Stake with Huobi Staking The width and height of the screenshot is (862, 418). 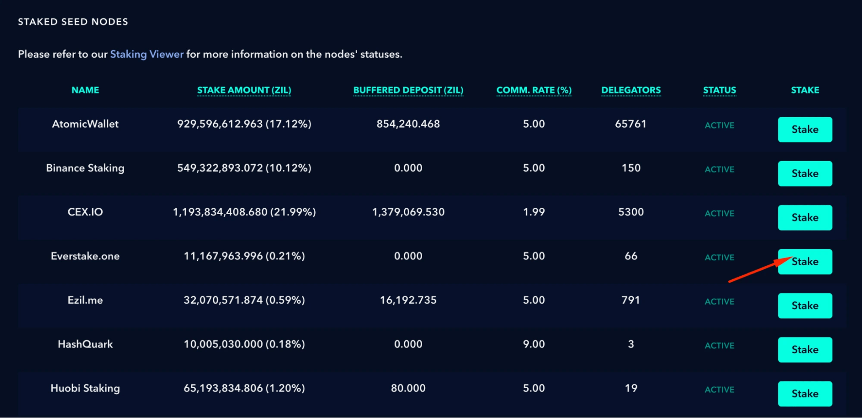(x=805, y=393)
